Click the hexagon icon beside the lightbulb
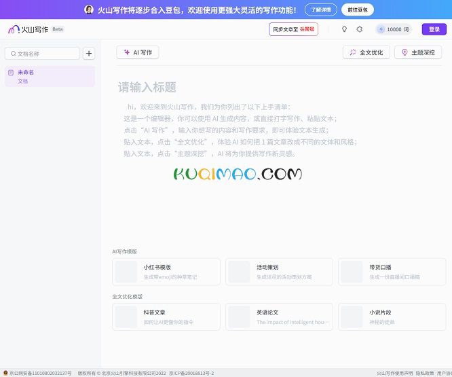This screenshot has width=452, height=377. pos(360,29)
